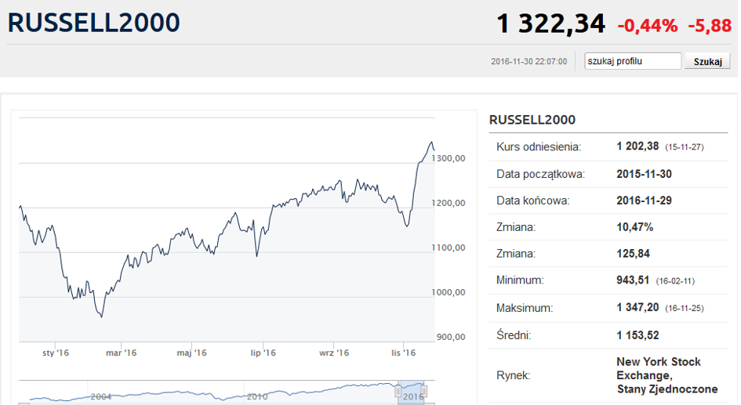The image size is (741, 405).
Task: Click the 2004 label in navigator chart
Action: pos(100,396)
